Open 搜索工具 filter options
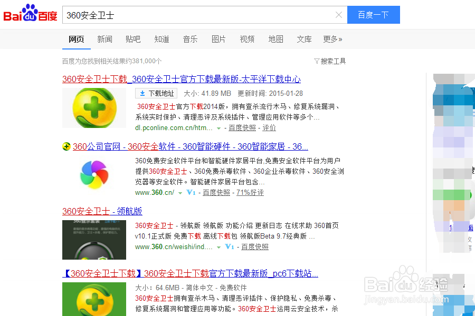The image size is (475, 316). click(330, 62)
